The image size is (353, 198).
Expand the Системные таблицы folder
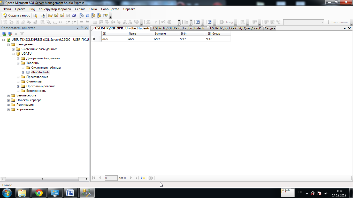click(x=23, y=68)
